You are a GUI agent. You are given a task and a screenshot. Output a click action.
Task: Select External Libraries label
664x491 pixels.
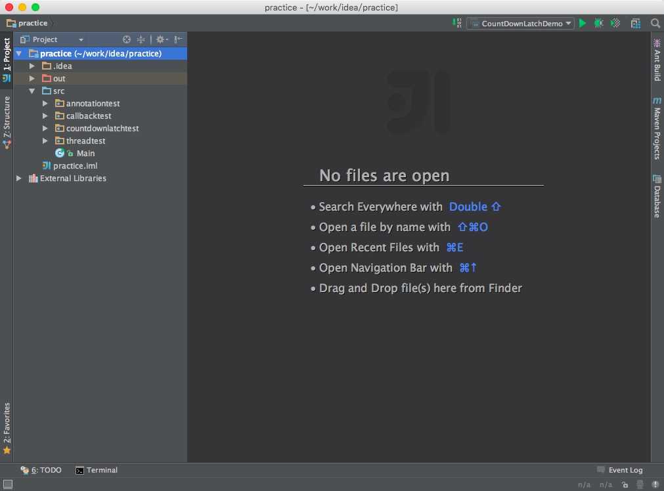[73, 178]
